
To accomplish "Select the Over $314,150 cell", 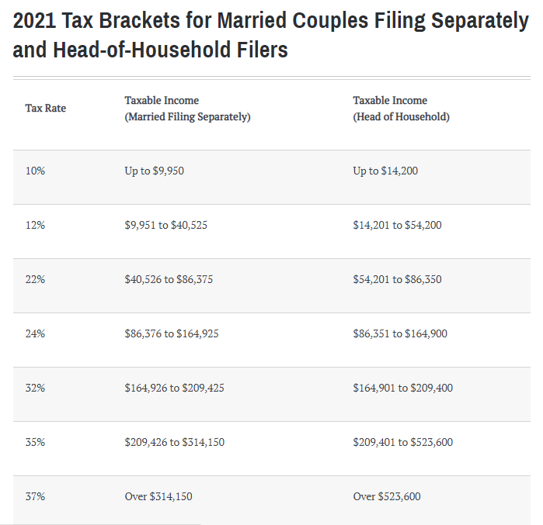I will (158, 496).
